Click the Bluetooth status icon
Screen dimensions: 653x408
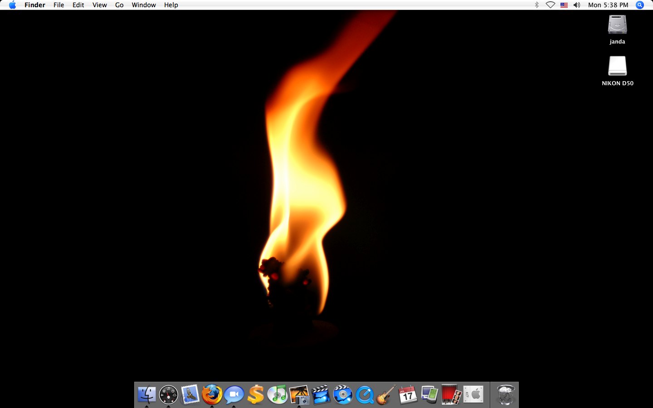pyautogui.click(x=536, y=5)
